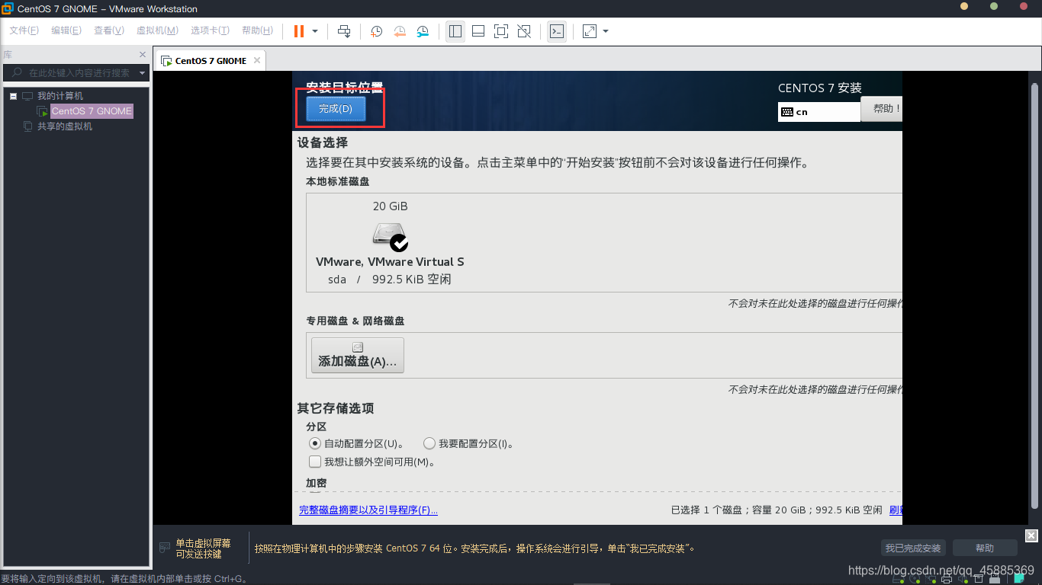Viewport: 1042px width, 585px height.
Task: Click 我已完成安装 button
Action: (x=914, y=548)
